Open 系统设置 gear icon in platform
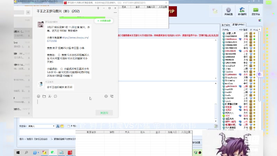The width and height of the screenshot is (277, 156). click(229, 11)
